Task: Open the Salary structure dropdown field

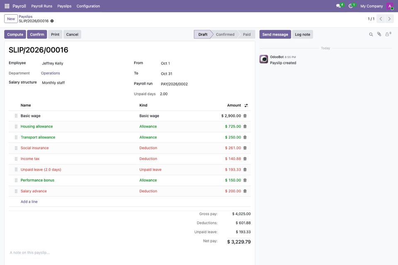Action: [84, 83]
